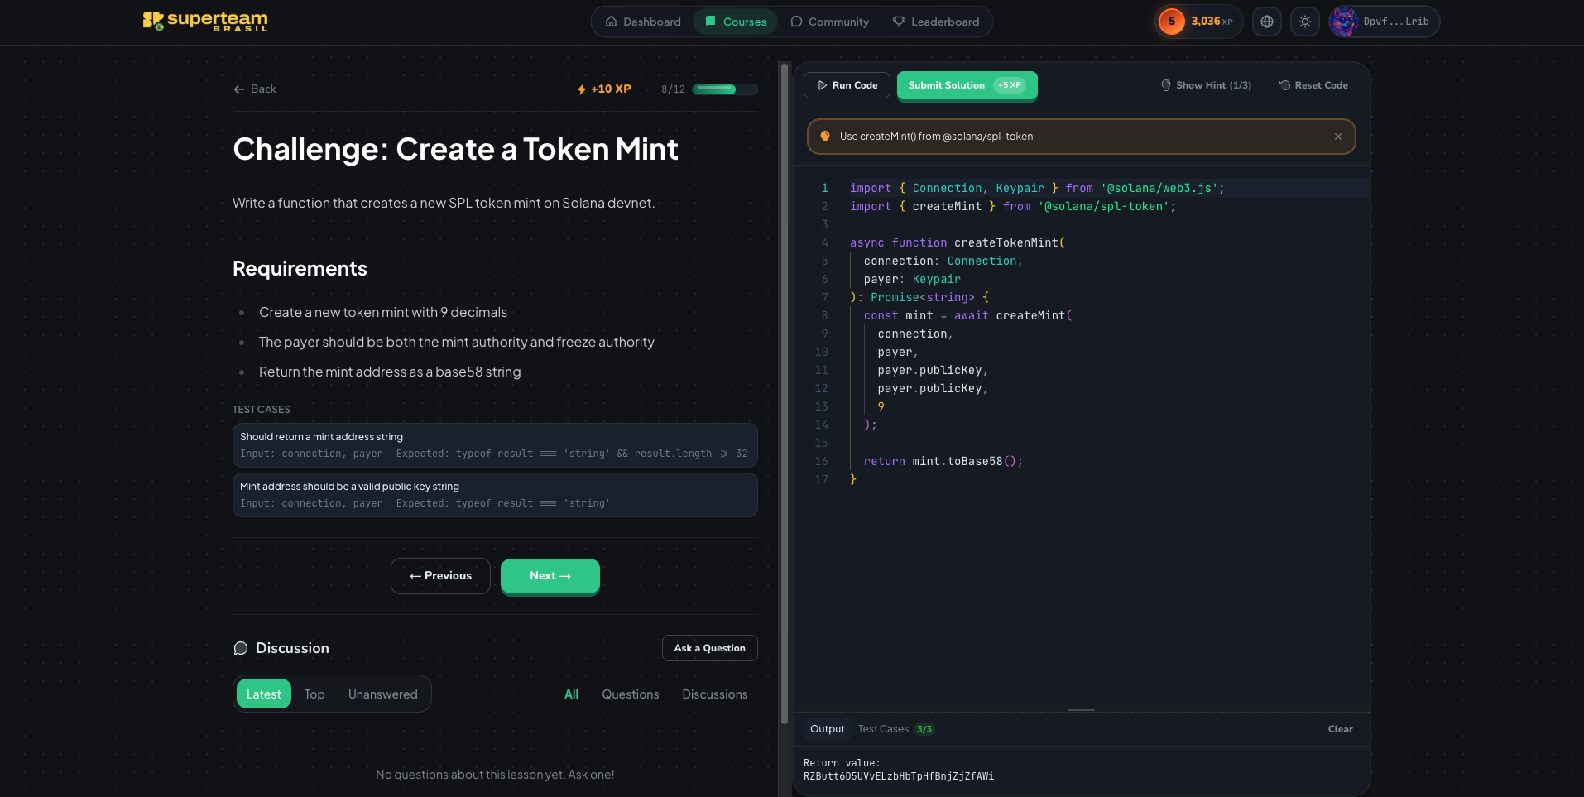Click the 3,036 XP counter
This screenshot has height=797, width=1584.
[x=1212, y=22]
